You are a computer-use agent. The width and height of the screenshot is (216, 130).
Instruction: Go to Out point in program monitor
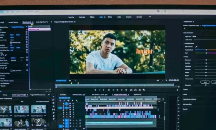pos(126,90)
